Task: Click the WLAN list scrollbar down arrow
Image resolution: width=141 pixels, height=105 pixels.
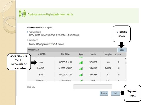Action: tap(125, 80)
